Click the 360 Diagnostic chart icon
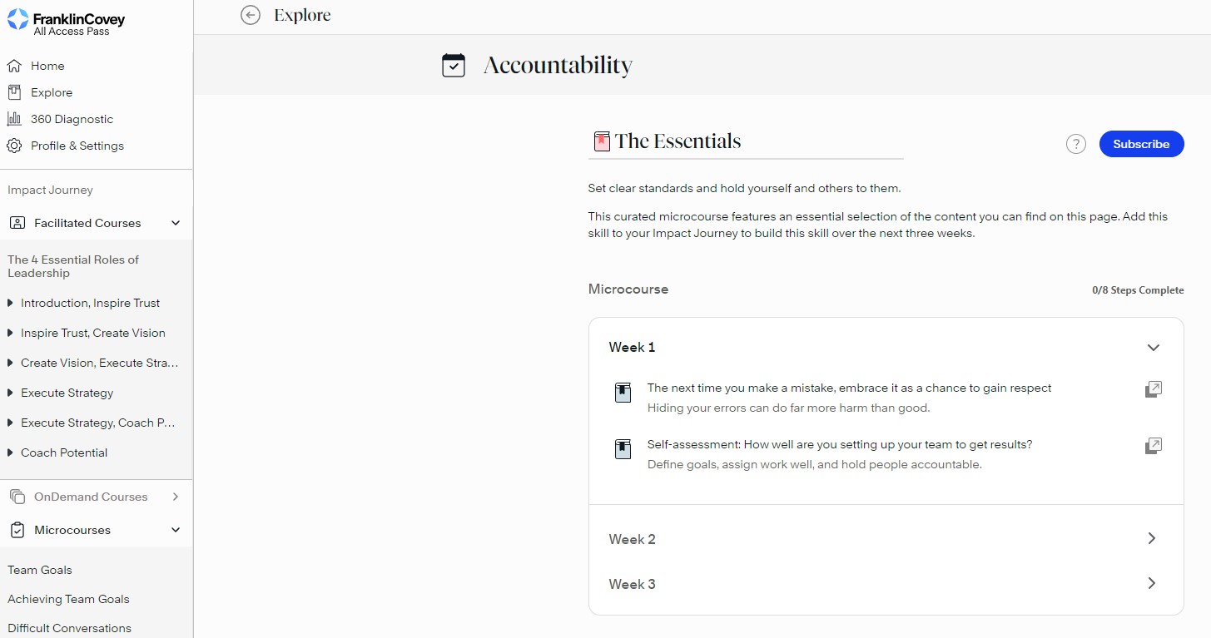The image size is (1211, 638). coord(14,119)
